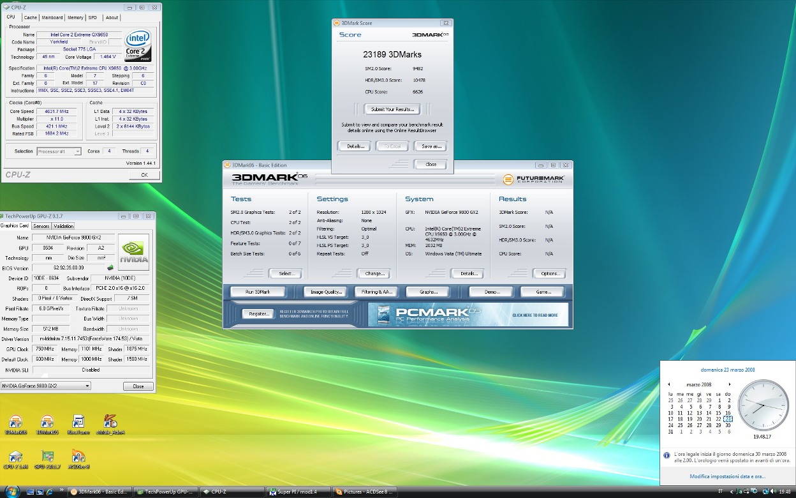This screenshot has width=796, height=498.
Task: Click Close in the 3DMark Score window
Action: pyautogui.click(x=431, y=164)
